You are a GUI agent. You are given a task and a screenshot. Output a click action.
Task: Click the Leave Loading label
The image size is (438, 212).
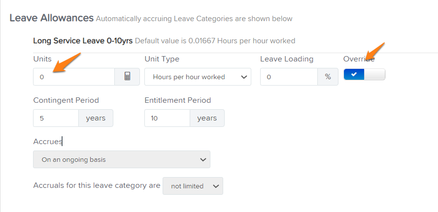(x=287, y=59)
